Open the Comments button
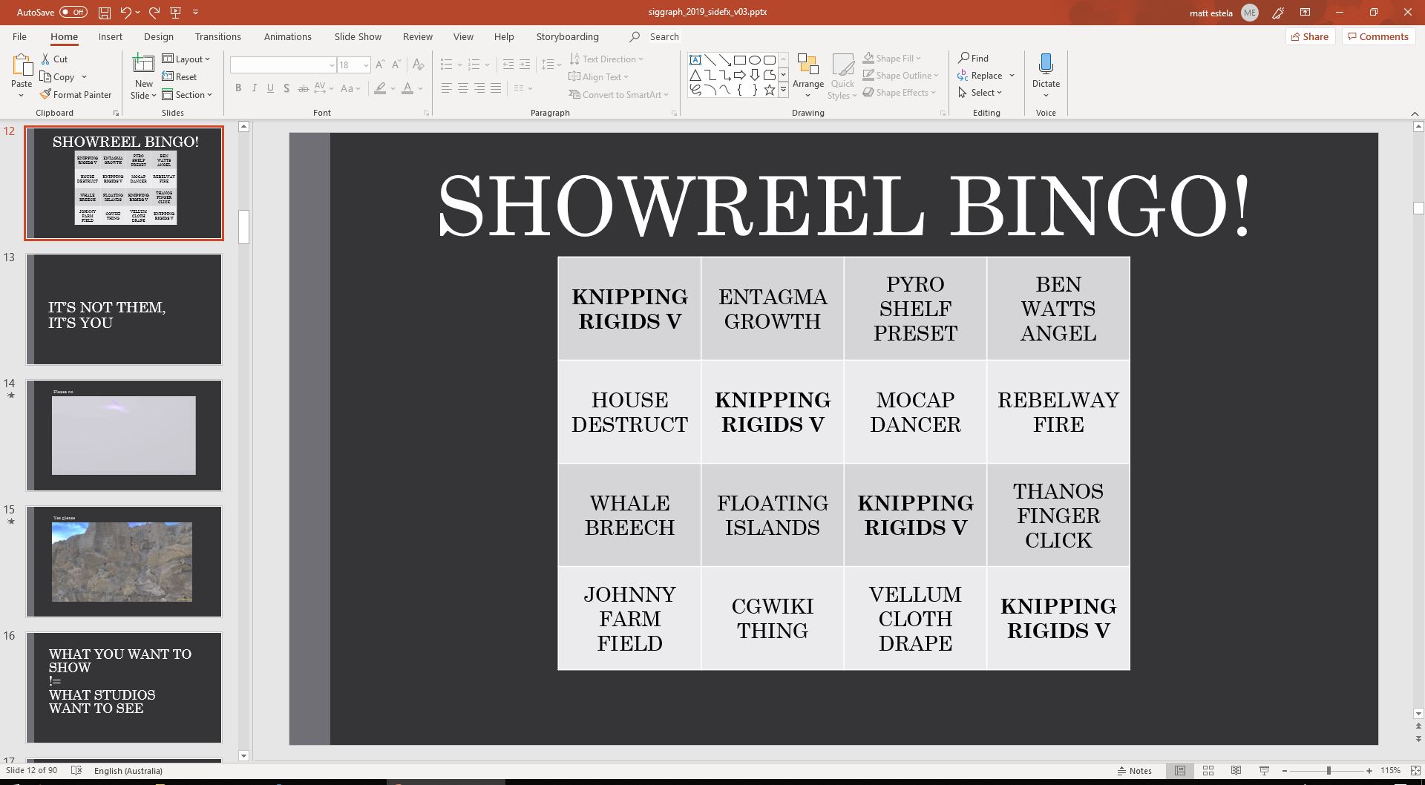This screenshot has height=785, width=1425. (x=1377, y=36)
